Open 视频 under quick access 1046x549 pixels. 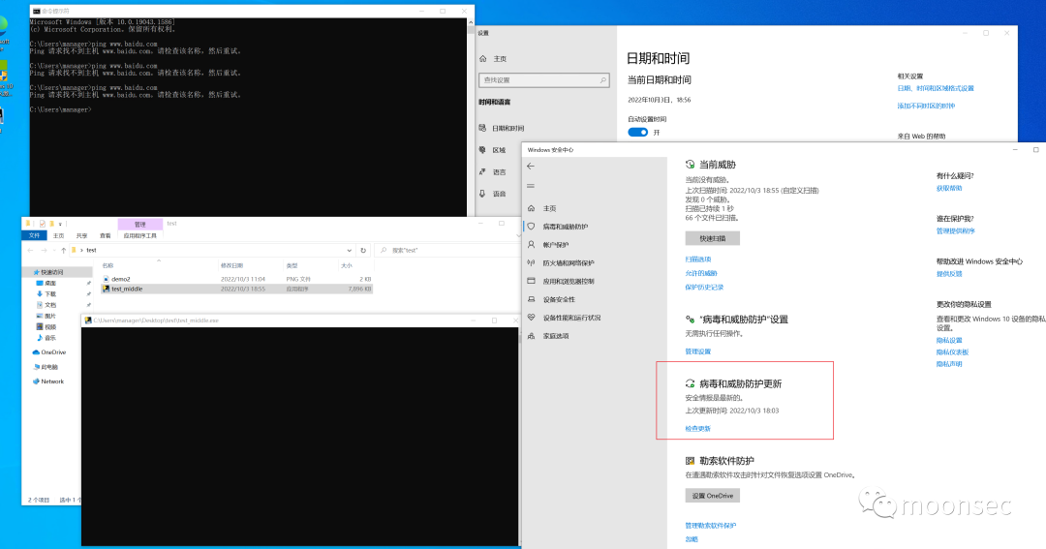click(x=46, y=327)
